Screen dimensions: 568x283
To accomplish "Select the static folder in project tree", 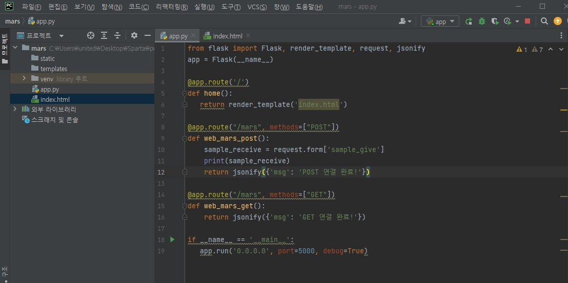I will pyautogui.click(x=47, y=58).
